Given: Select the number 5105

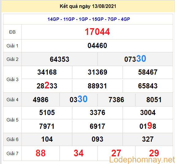Looking at the screenshot, I should point(47,112).
